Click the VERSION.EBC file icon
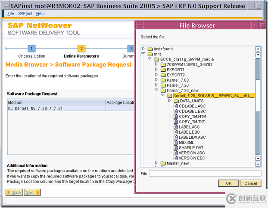Image resolution: width=268 pixels, height=208 pixels. click(x=175, y=158)
